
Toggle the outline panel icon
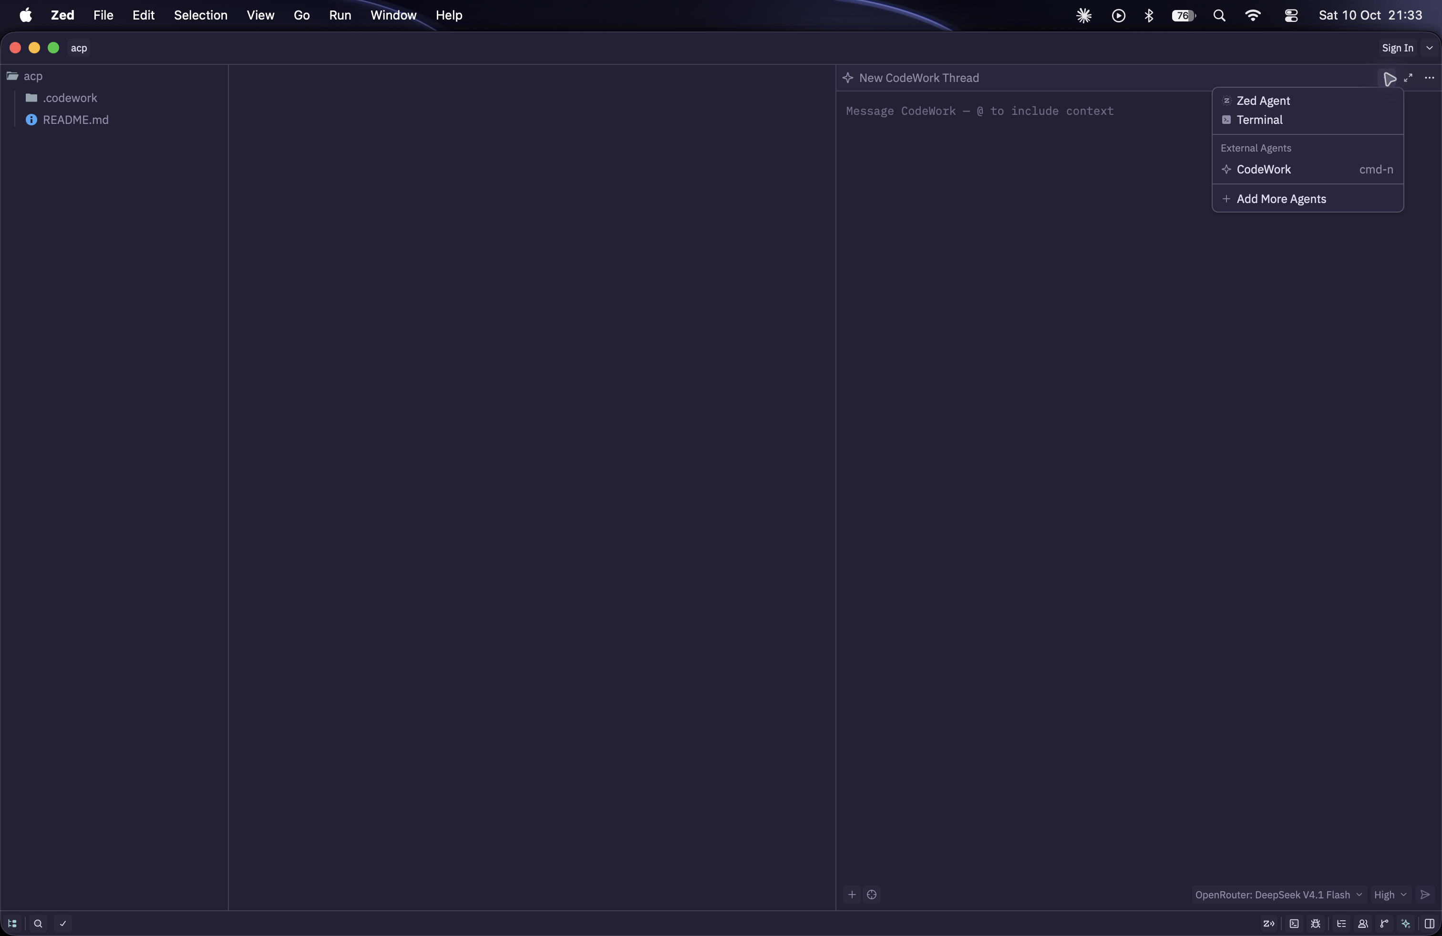pyautogui.click(x=1341, y=923)
